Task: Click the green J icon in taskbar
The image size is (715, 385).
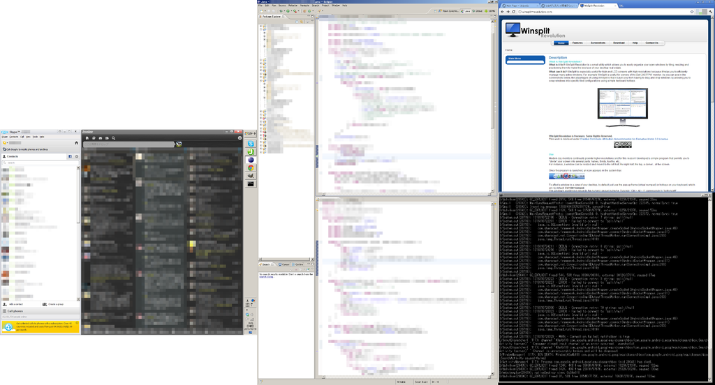Action: (251, 152)
